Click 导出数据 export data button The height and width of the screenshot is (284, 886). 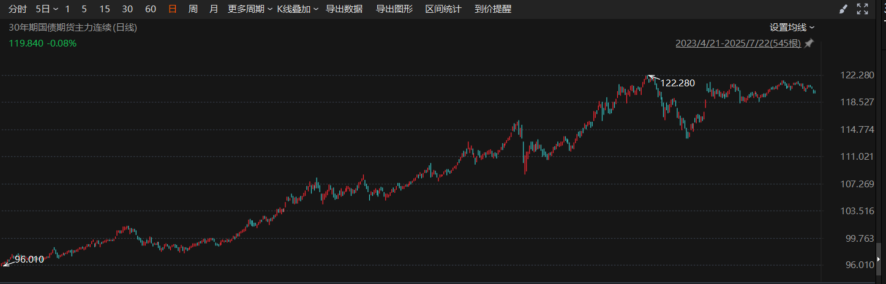344,9
